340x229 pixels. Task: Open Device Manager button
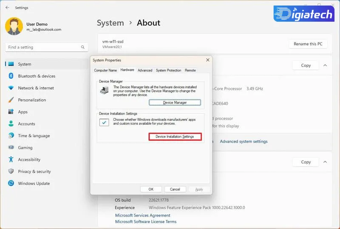click(x=175, y=103)
